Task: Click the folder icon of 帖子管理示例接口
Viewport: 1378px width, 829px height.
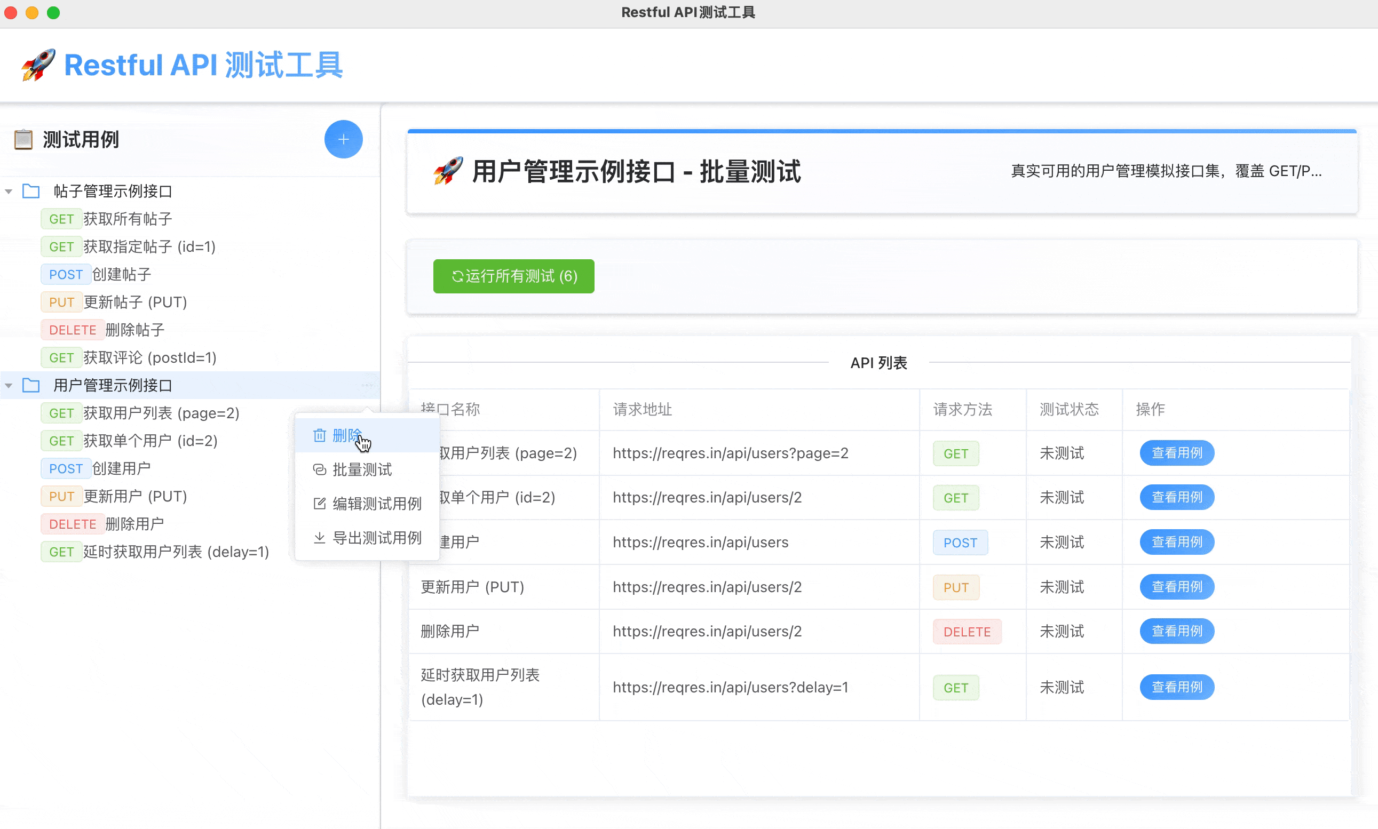Action: tap(31, 190)
